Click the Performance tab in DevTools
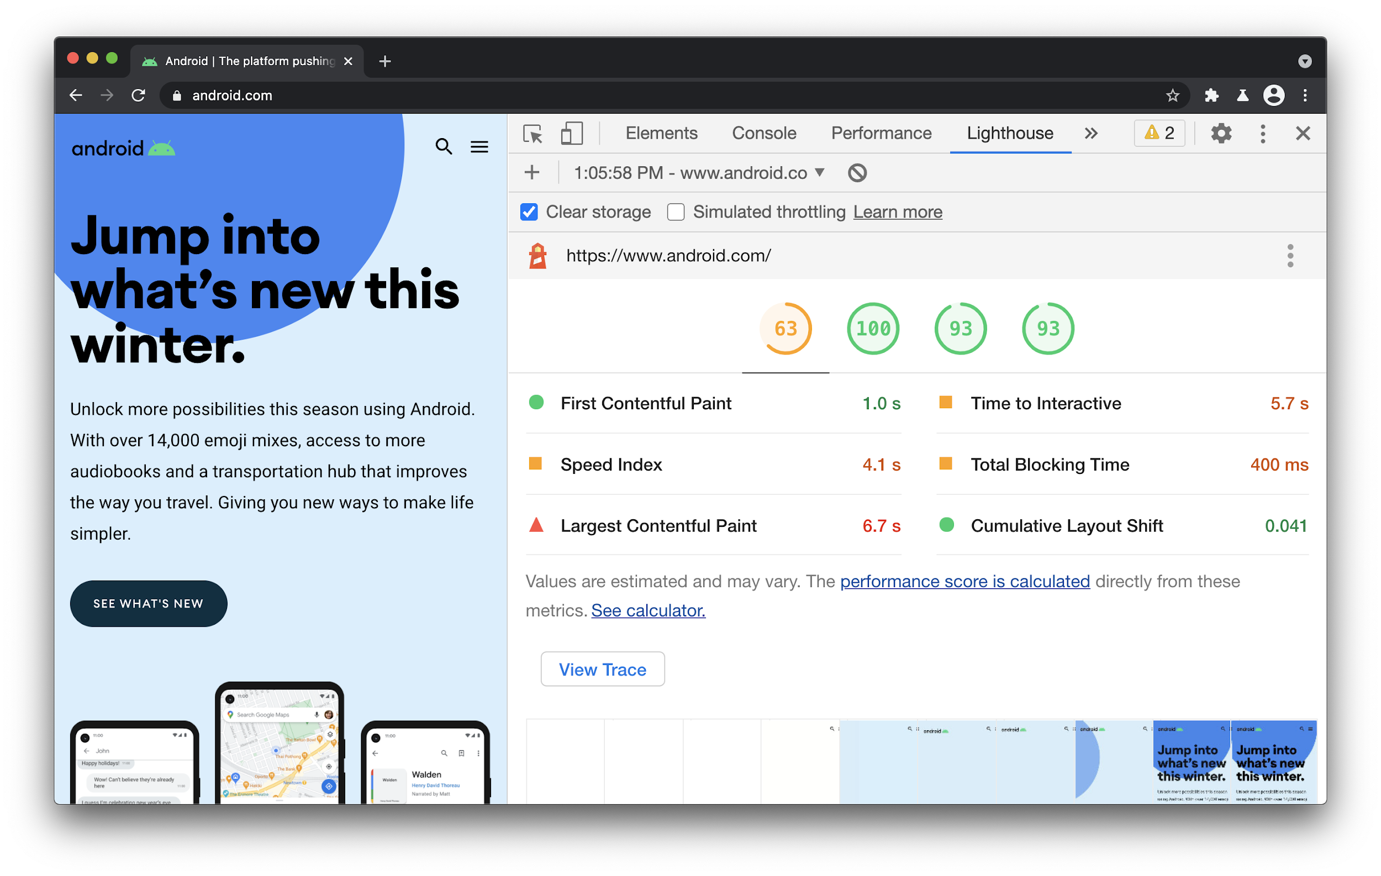 881,132
